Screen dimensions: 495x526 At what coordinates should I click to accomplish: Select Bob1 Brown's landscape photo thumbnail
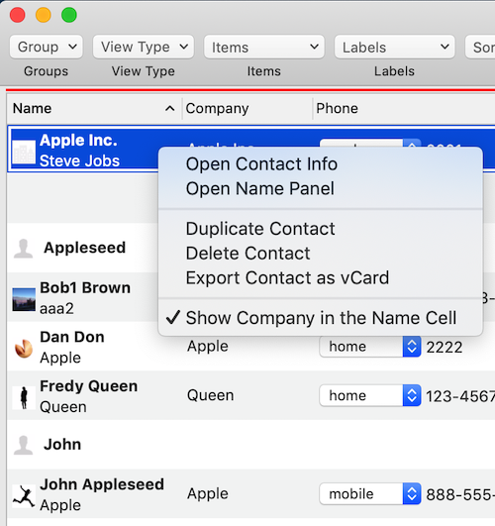click(24, 299)
